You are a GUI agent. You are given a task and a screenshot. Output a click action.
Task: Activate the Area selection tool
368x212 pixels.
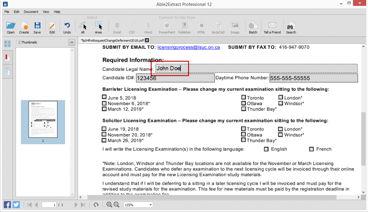point(98,27)
